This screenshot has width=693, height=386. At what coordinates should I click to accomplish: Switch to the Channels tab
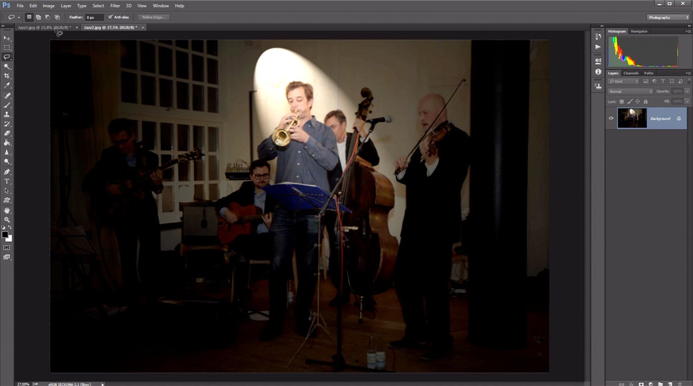coord(631,73)
